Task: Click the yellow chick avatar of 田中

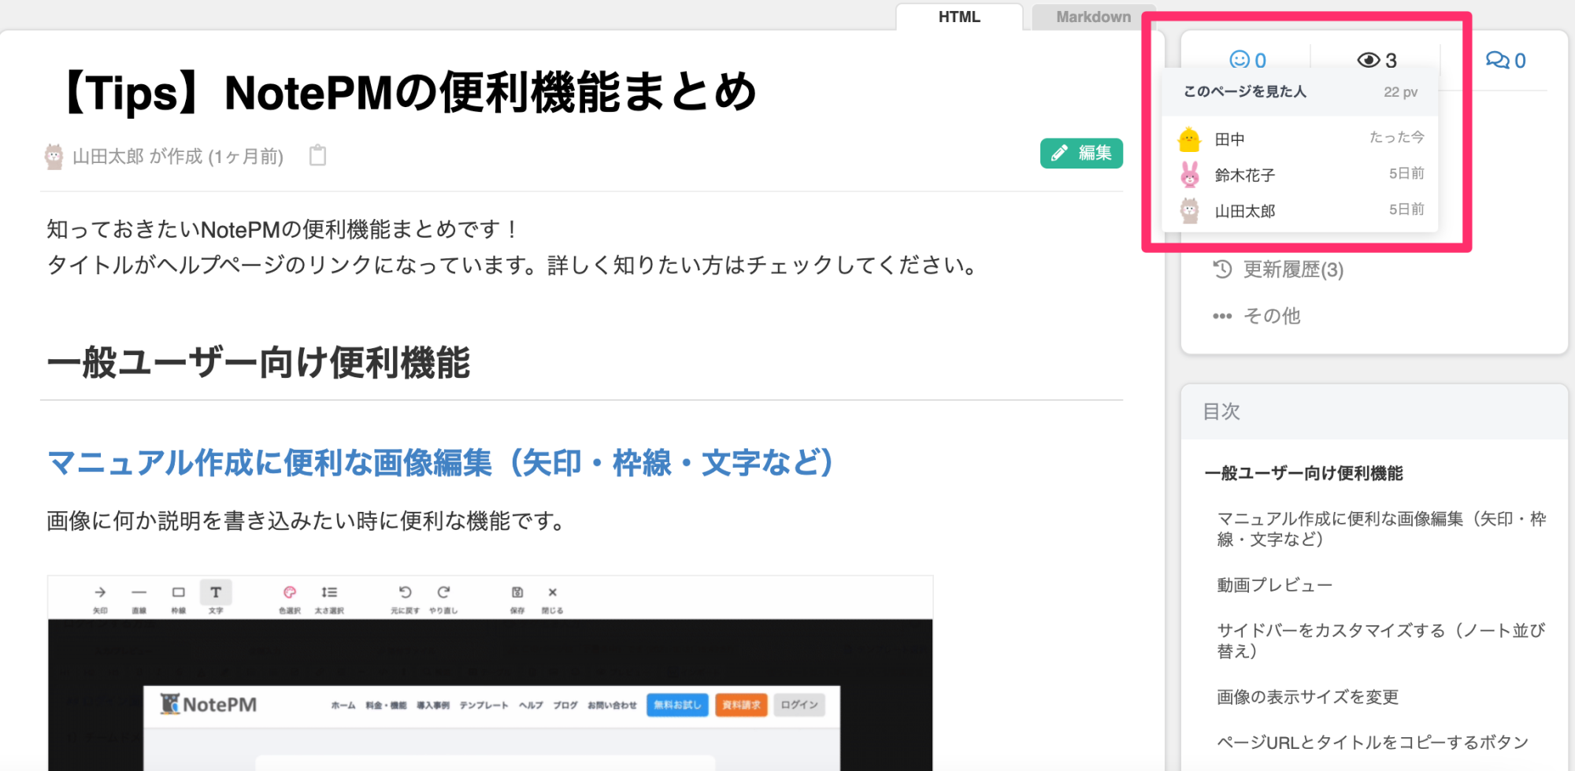Action: (x=1189, y=139)
